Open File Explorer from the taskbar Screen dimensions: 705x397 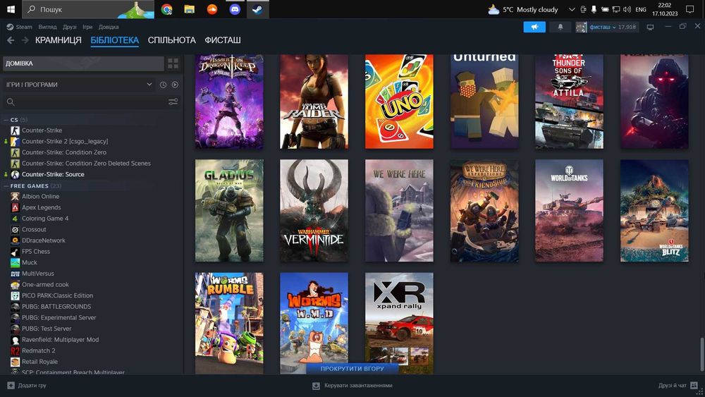(x=189, y=9)
